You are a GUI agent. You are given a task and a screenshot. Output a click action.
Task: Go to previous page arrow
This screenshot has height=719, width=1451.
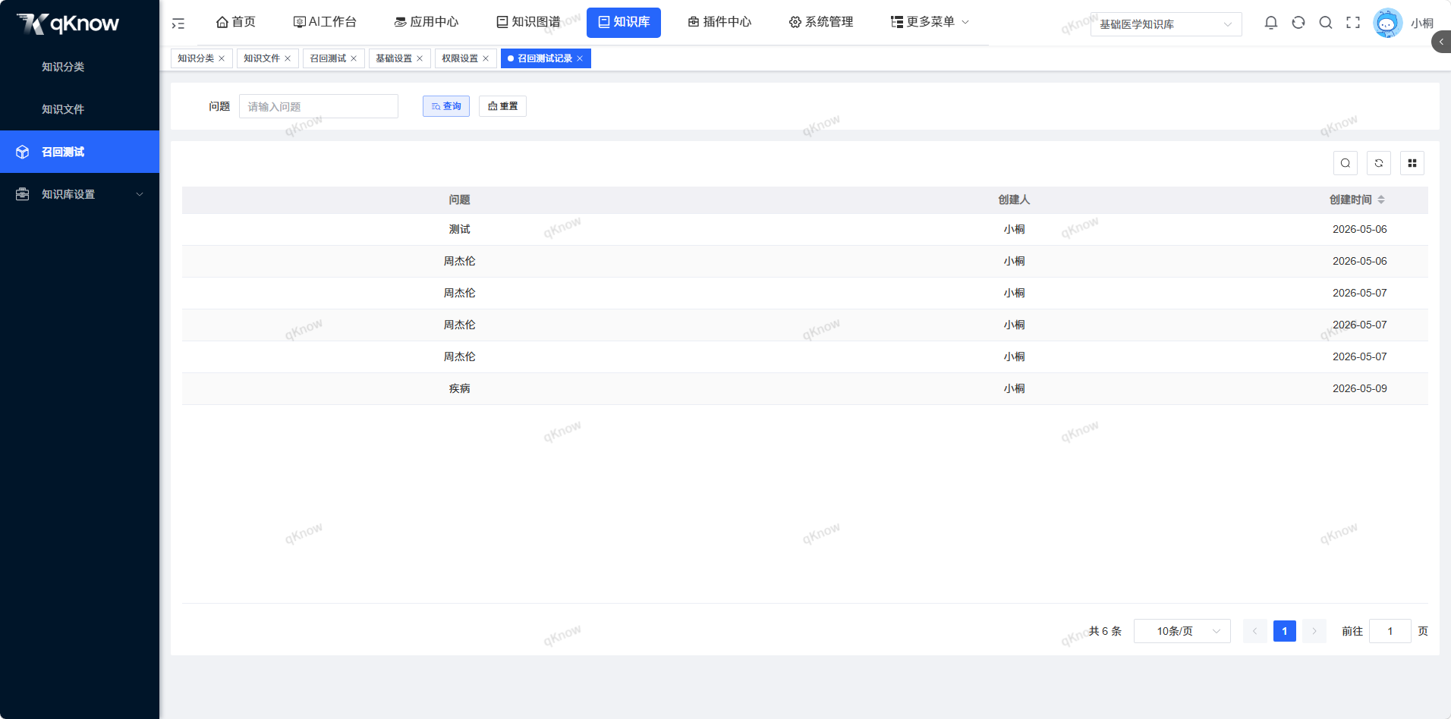(1255, 631)
